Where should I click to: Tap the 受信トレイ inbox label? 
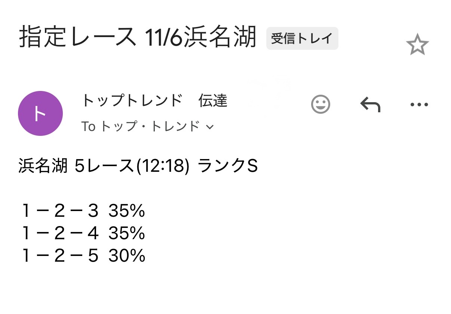click(302, 39)
